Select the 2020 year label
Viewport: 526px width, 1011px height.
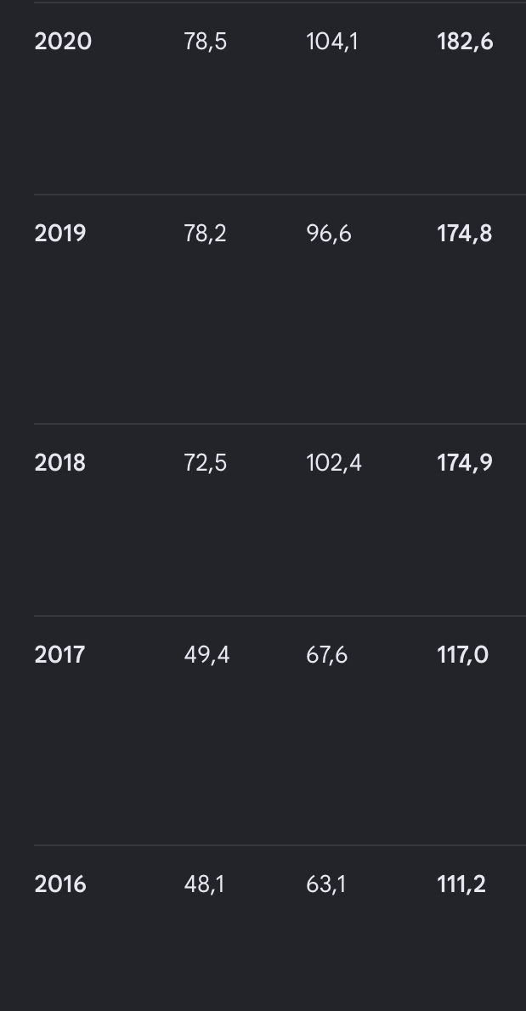63,42
